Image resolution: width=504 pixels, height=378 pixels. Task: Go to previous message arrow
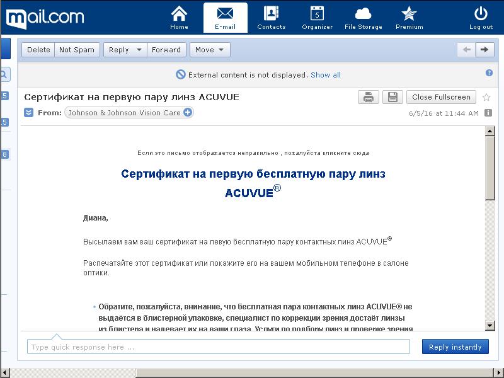pos(466,50)
